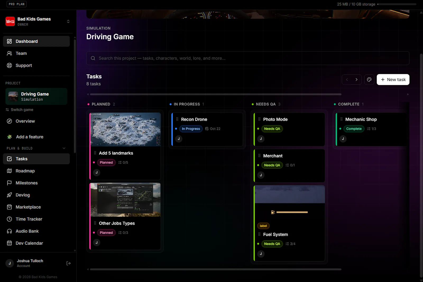Click the Complete status badge on Mechanic Shop

[x=354, y=129]
